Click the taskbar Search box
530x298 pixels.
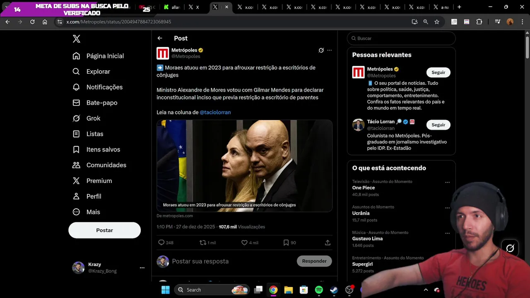click(x=212, y=290)
